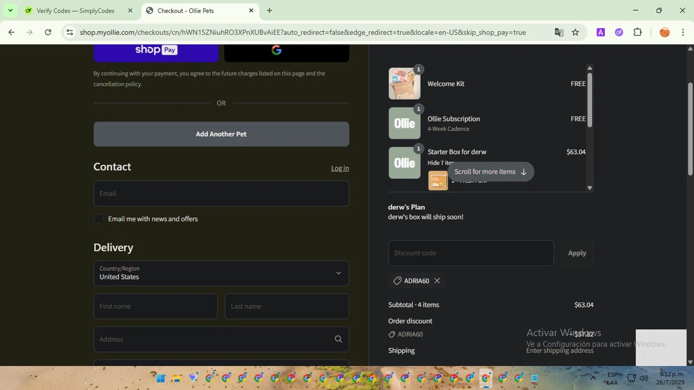Enable Email me with news and offers
The width and height of the screenshot is (694, 390).
(x=99, y=219)
